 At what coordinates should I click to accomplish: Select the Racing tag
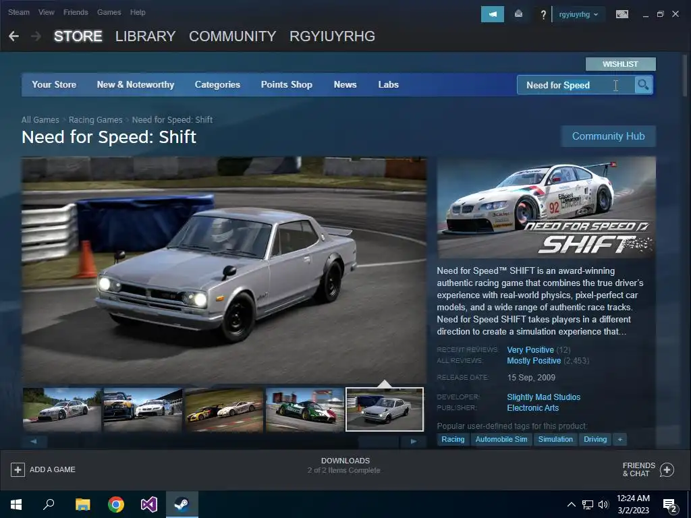(453, 439)
